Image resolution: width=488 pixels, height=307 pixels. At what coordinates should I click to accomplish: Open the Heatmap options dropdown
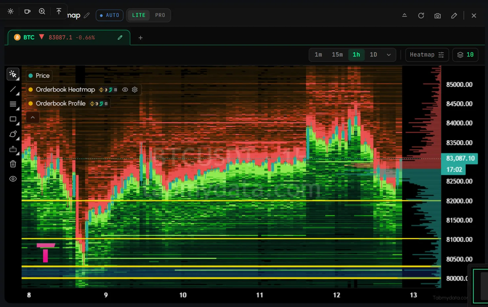tap(427, 55)
